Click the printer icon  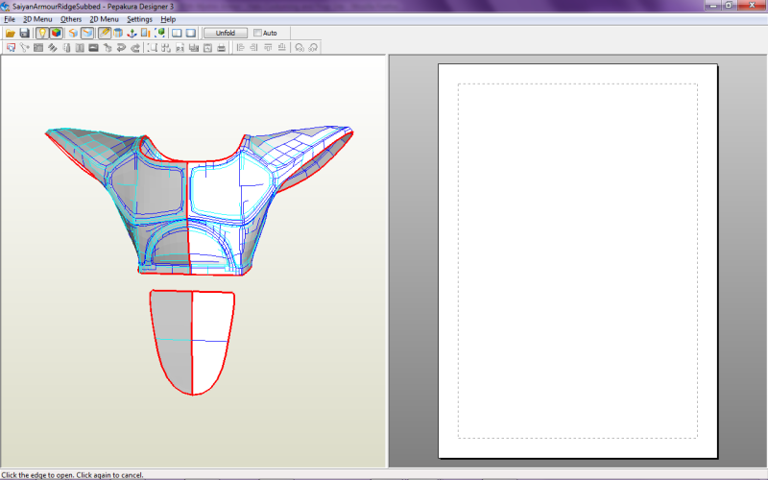[x=222, y=47]
